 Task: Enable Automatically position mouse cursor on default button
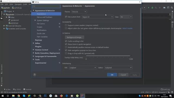[x=66, y=47]
